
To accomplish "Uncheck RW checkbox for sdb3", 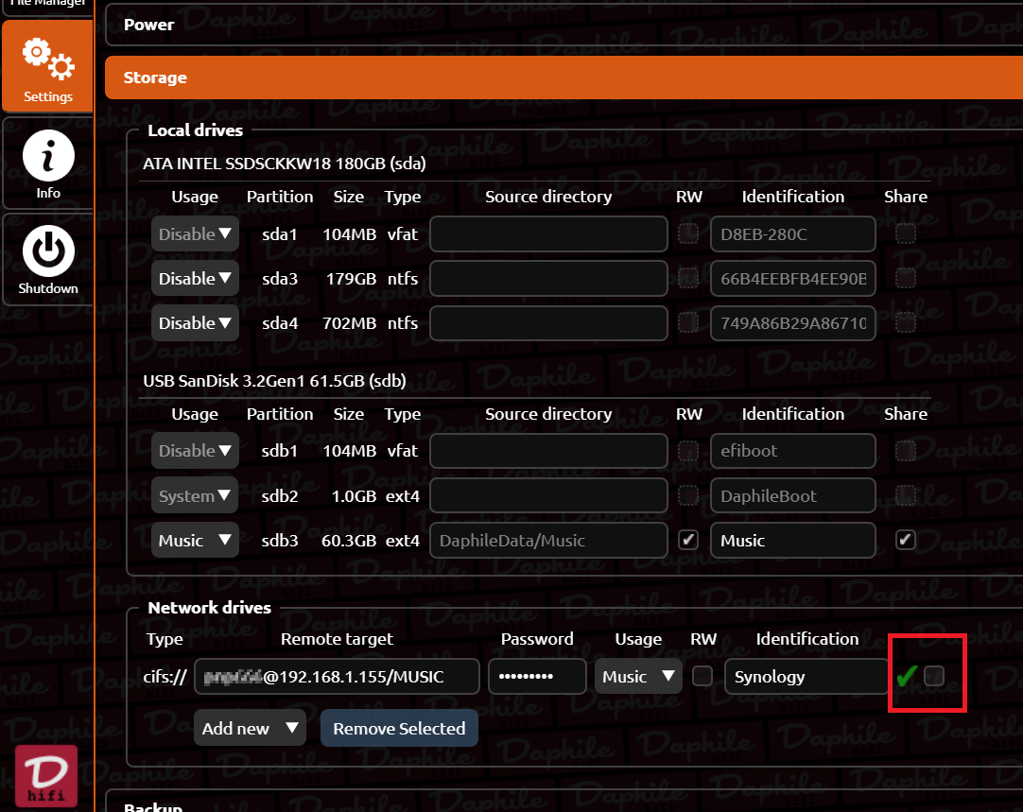I will coord(688,540).
